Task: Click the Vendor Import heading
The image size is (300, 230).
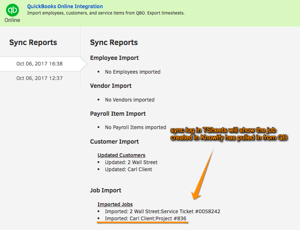Action: (111, 86)
